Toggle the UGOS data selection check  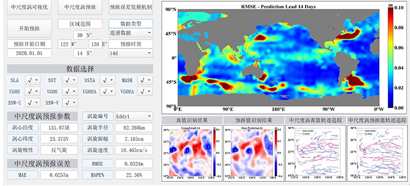(x=33, y=91)
